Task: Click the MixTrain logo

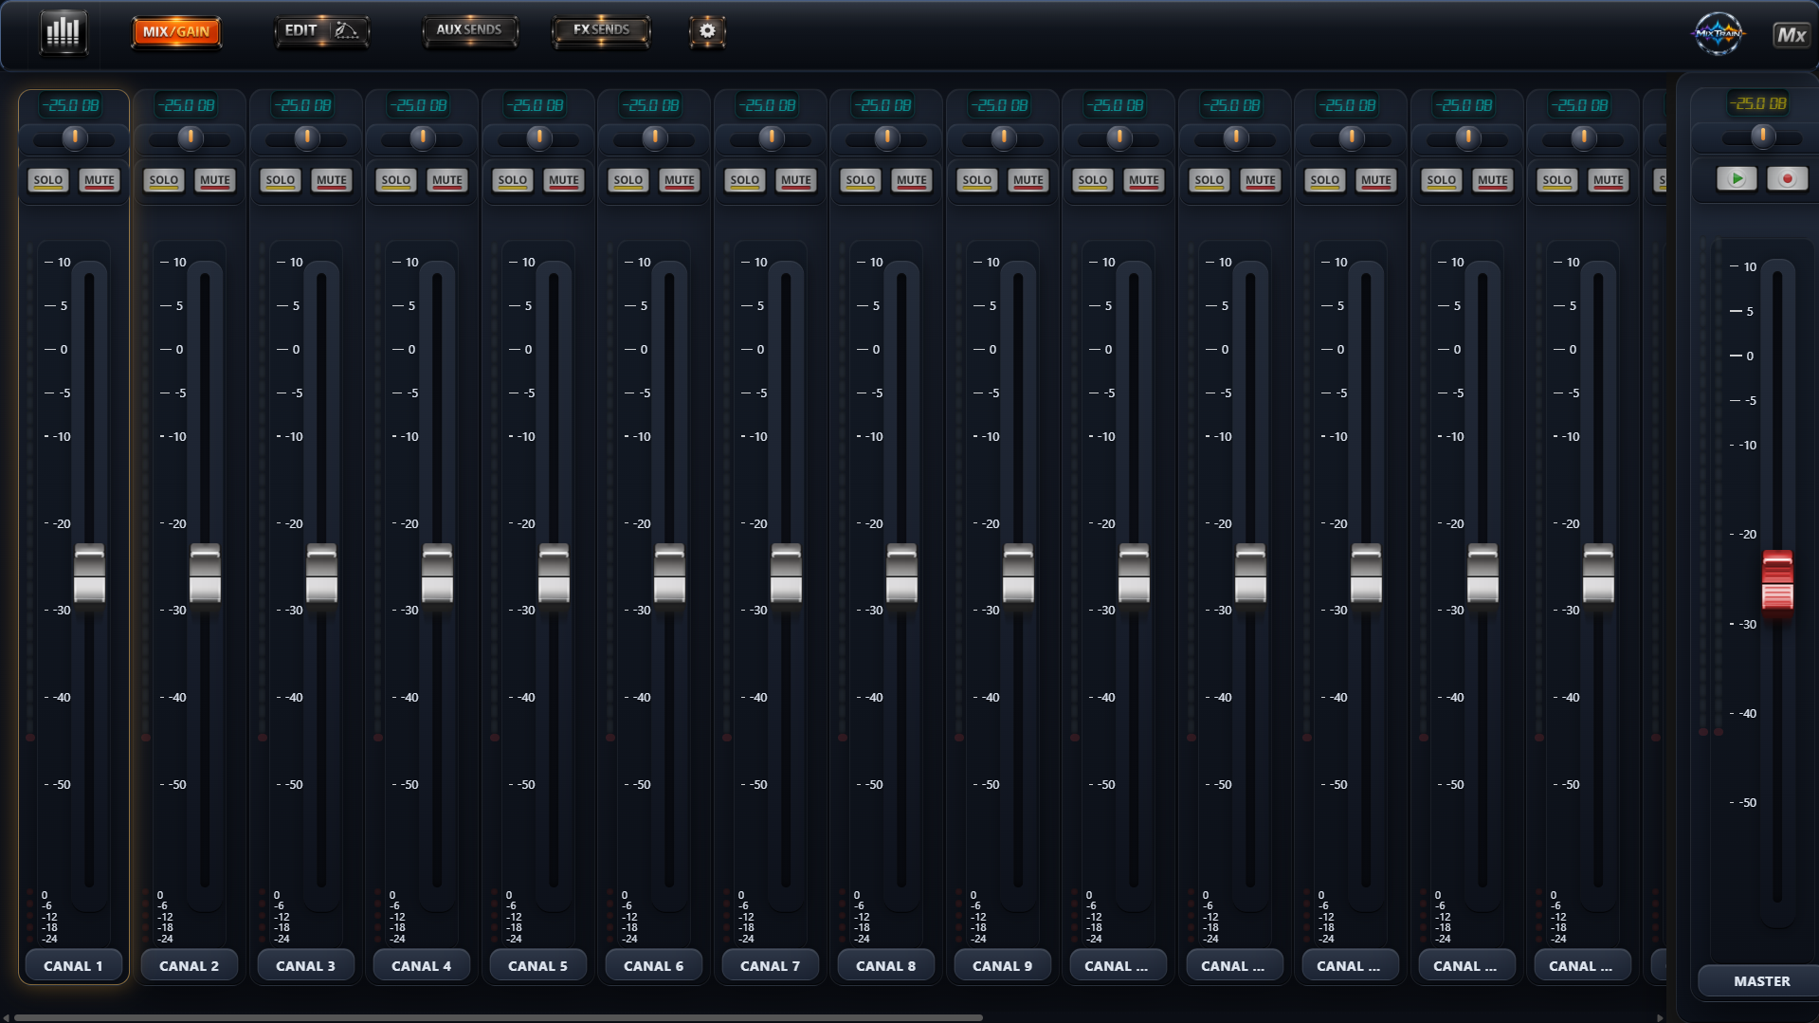Action: pos(1718,34)
